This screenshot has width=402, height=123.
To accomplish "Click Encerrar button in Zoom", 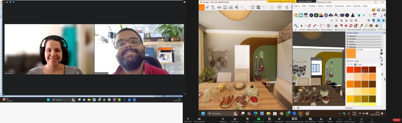I will pos(396,120).
